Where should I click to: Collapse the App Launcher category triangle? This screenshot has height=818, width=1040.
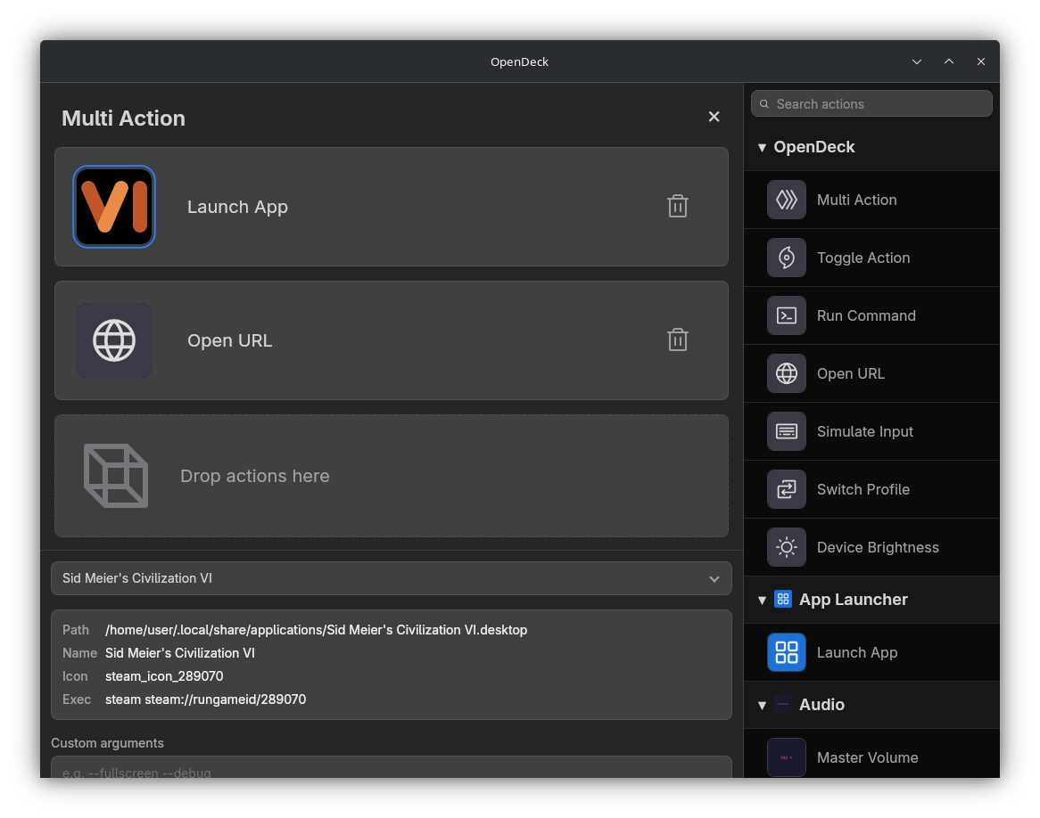pyautogui.click(x=762, y=601)
